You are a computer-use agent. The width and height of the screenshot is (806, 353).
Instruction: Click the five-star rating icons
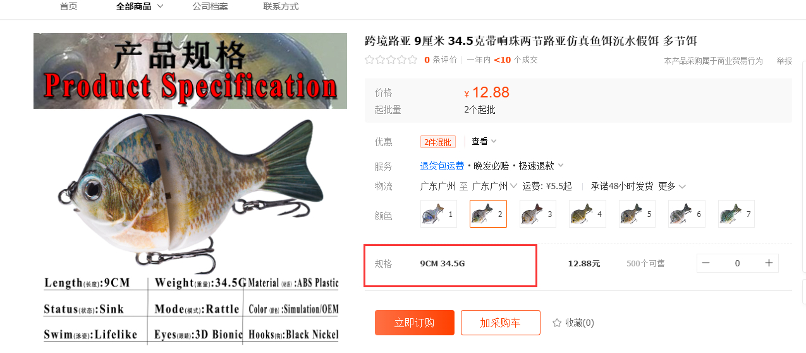391,59
